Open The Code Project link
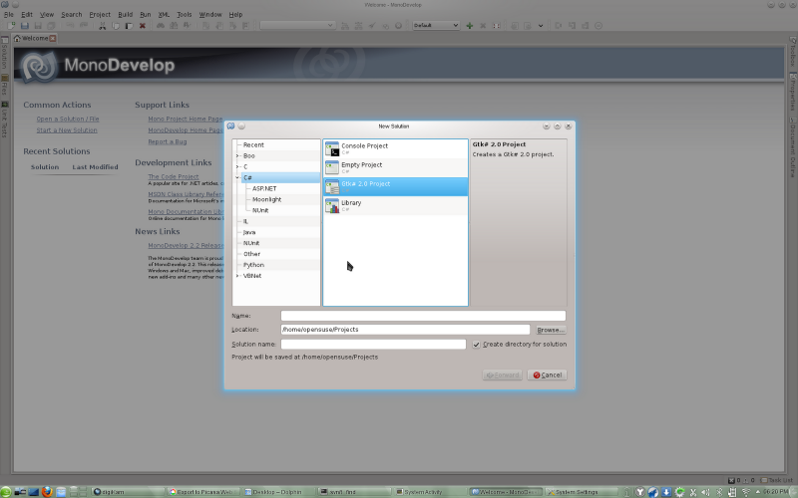Screen dimensions: 798x498 pos(173,177)
